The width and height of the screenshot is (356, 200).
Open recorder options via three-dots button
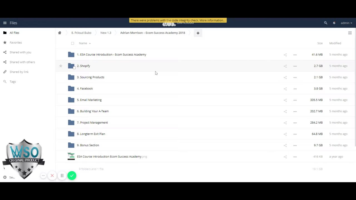click(43, 176)
